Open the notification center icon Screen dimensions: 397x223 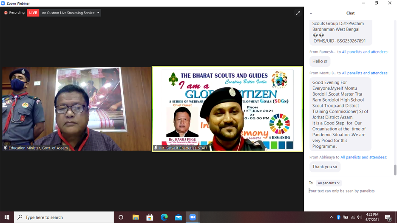click(388, 217)
